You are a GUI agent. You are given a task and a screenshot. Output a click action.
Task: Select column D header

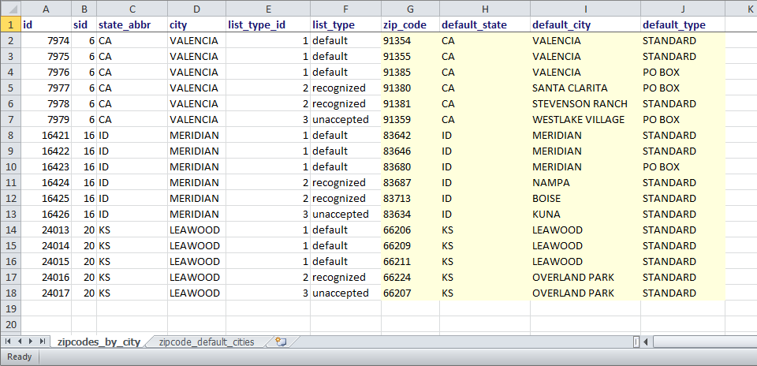pos(196,9)
